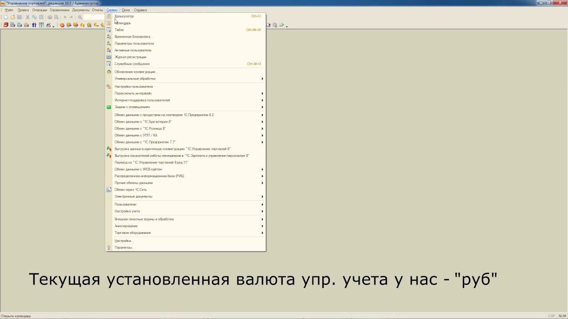Expand Интернет-поддержка пользователей submenu
568x319 pixels.
(x=185, y=100)
